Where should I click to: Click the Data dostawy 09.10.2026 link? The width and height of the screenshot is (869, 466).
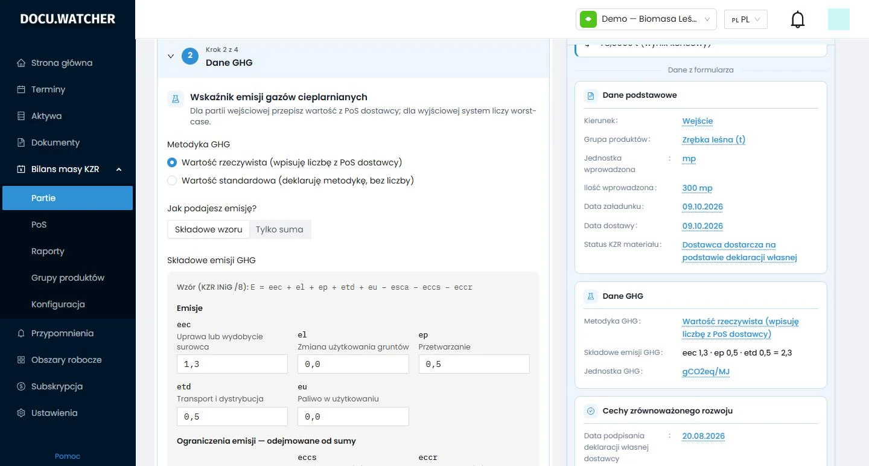point(702,226)
